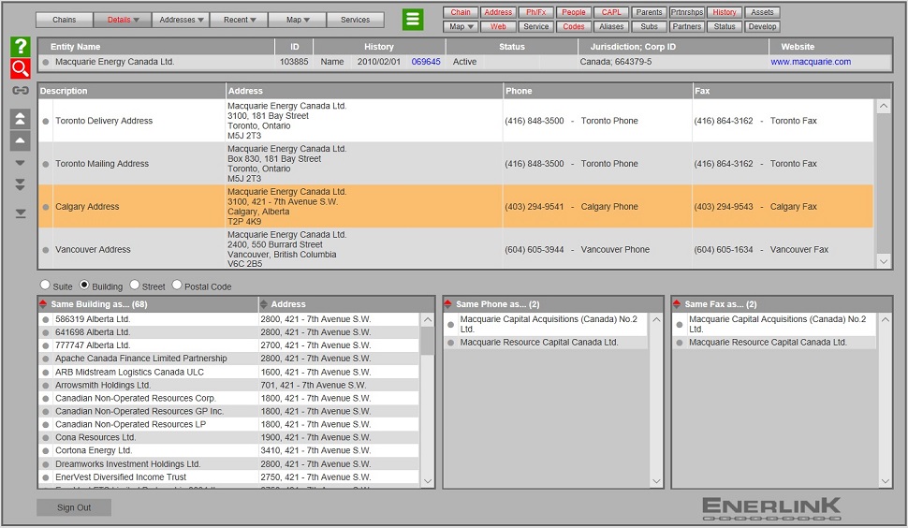
Task: Click bullet icon beside Macquarie Energy Canada Ltd.
Action: [x=46, y=62]
